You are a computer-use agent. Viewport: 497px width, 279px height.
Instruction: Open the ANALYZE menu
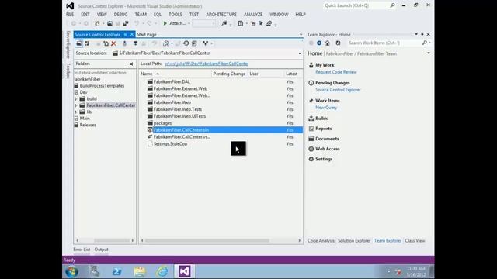coord(253,15)
